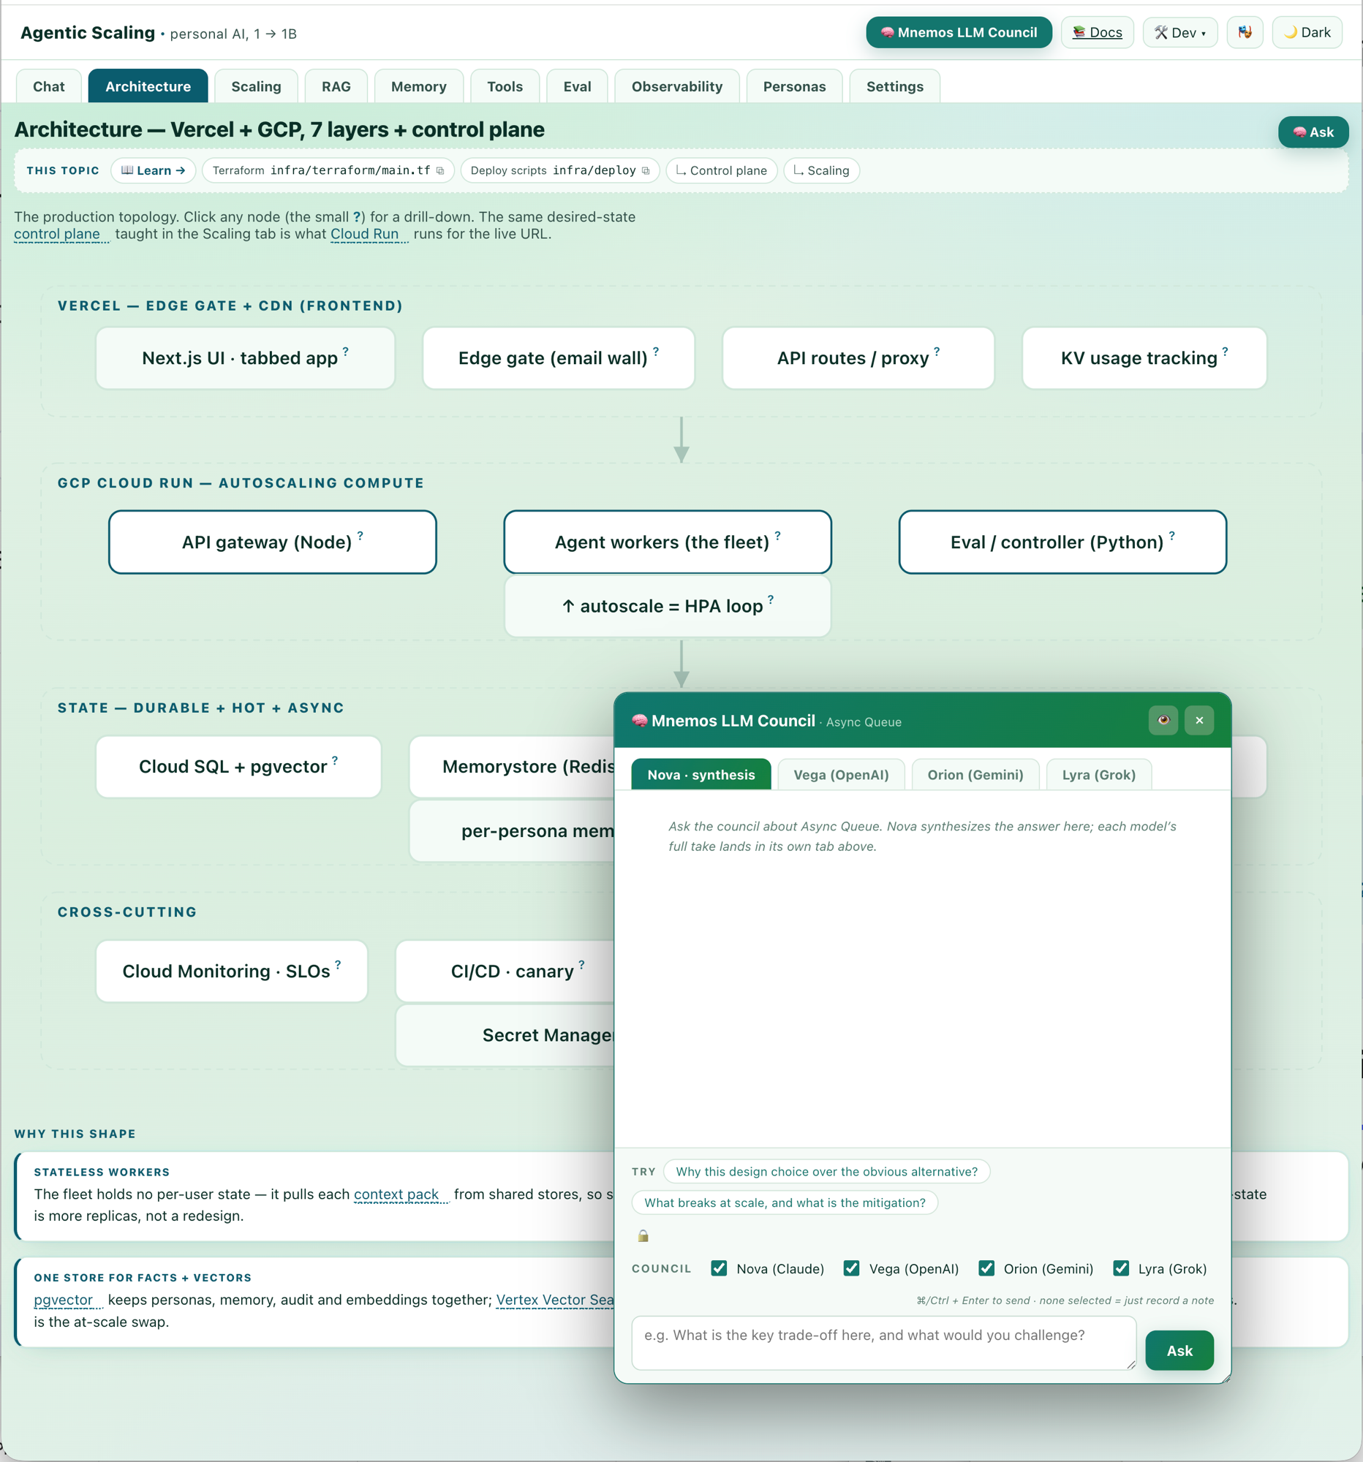The width and height of the screenshot is (1363, 1462).
Task: Try 'What breaks at scale' suggestion
Action: click(784, 1202)
